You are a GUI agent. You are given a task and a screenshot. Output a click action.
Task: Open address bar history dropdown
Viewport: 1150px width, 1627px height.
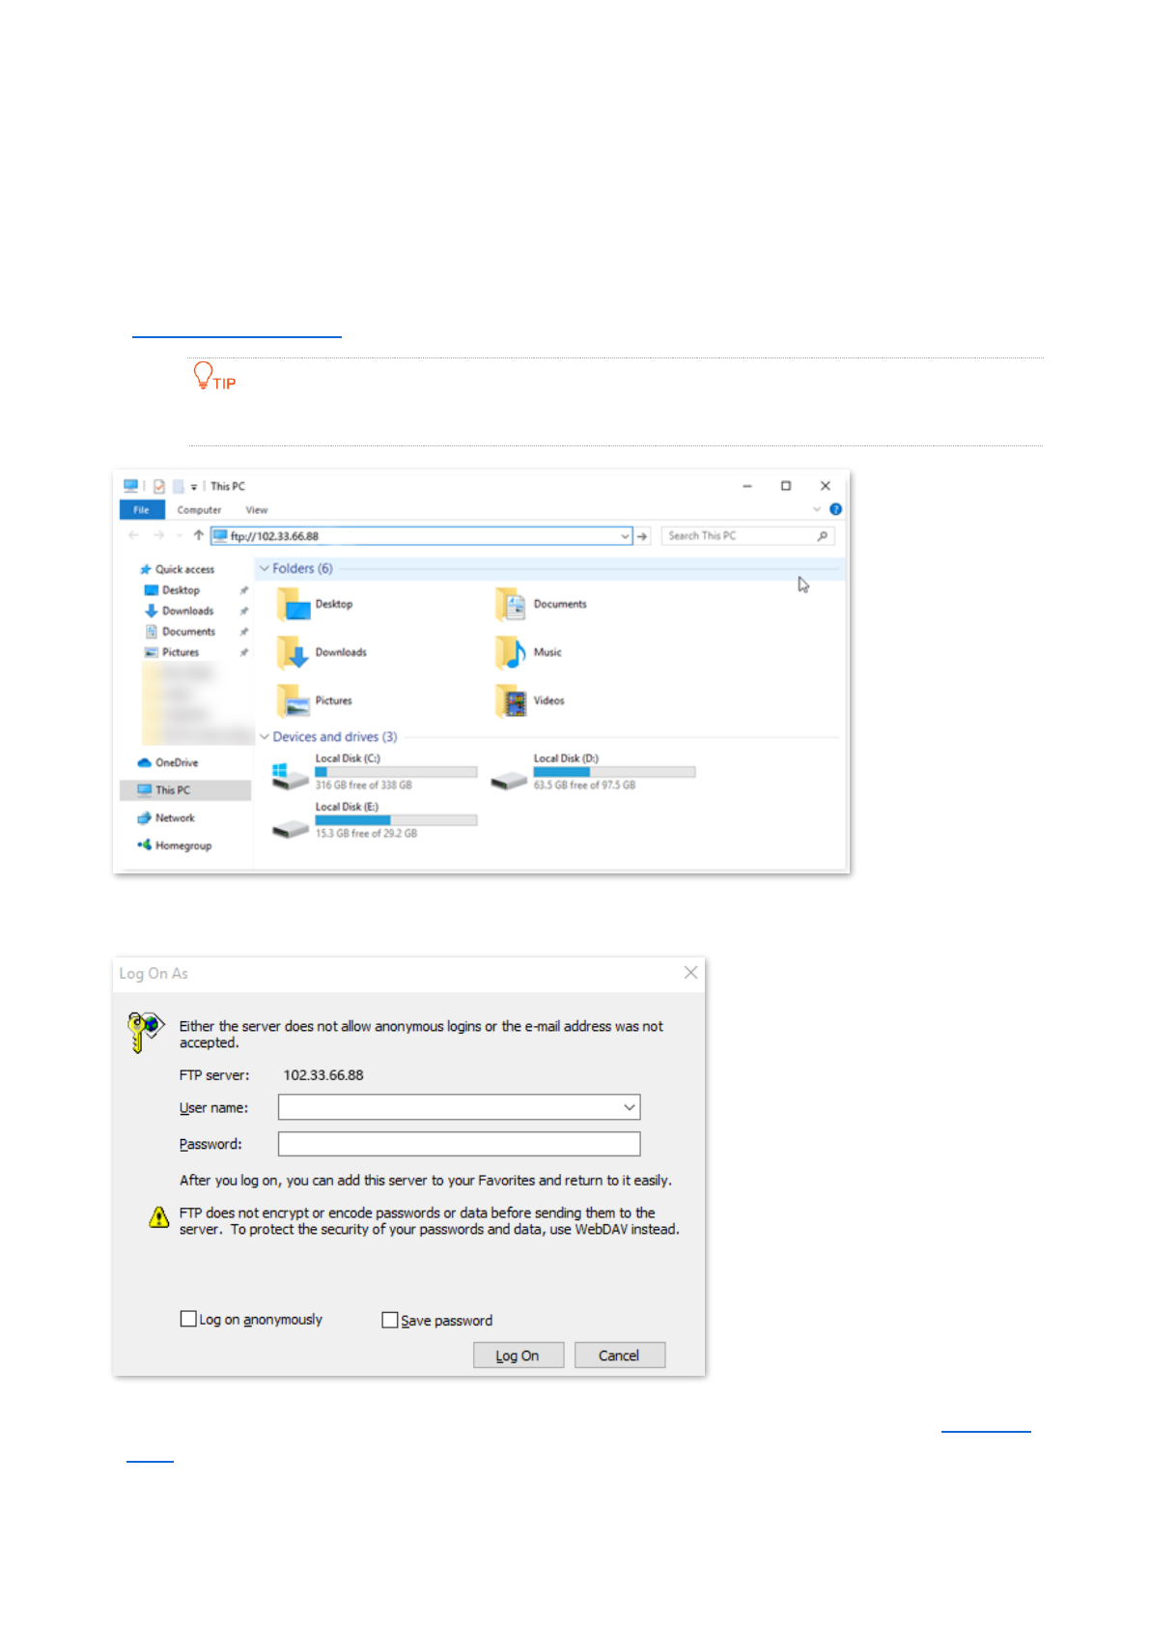tap(625, 536)
